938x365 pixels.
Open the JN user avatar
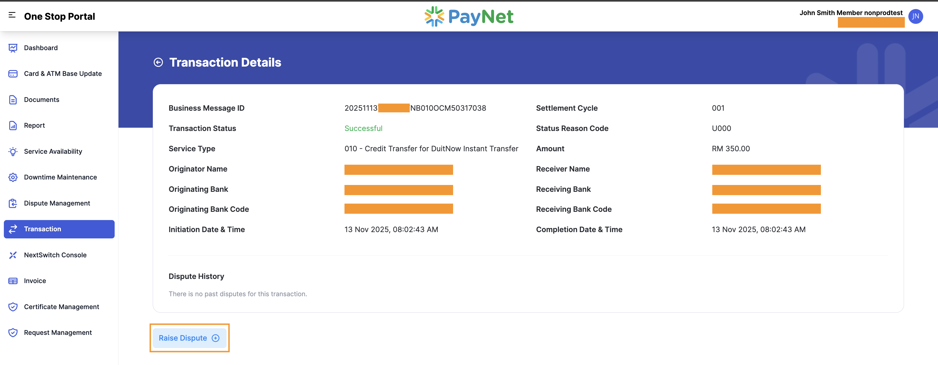click(x=916, y=16)
